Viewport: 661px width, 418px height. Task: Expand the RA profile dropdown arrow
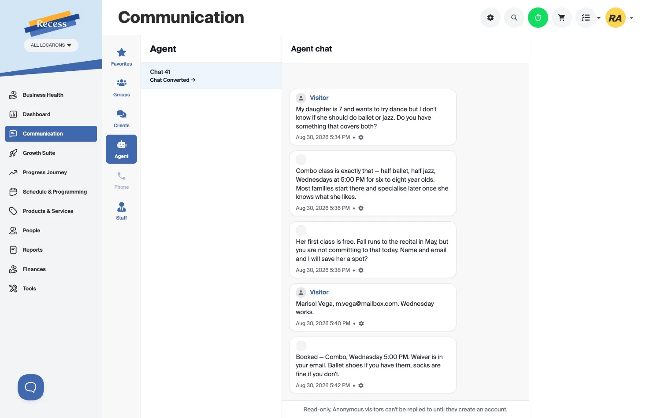(631, 18)
